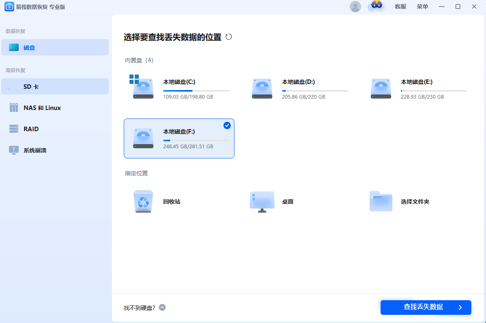Open the 选择文件夹 folder icon

(381, 202)
